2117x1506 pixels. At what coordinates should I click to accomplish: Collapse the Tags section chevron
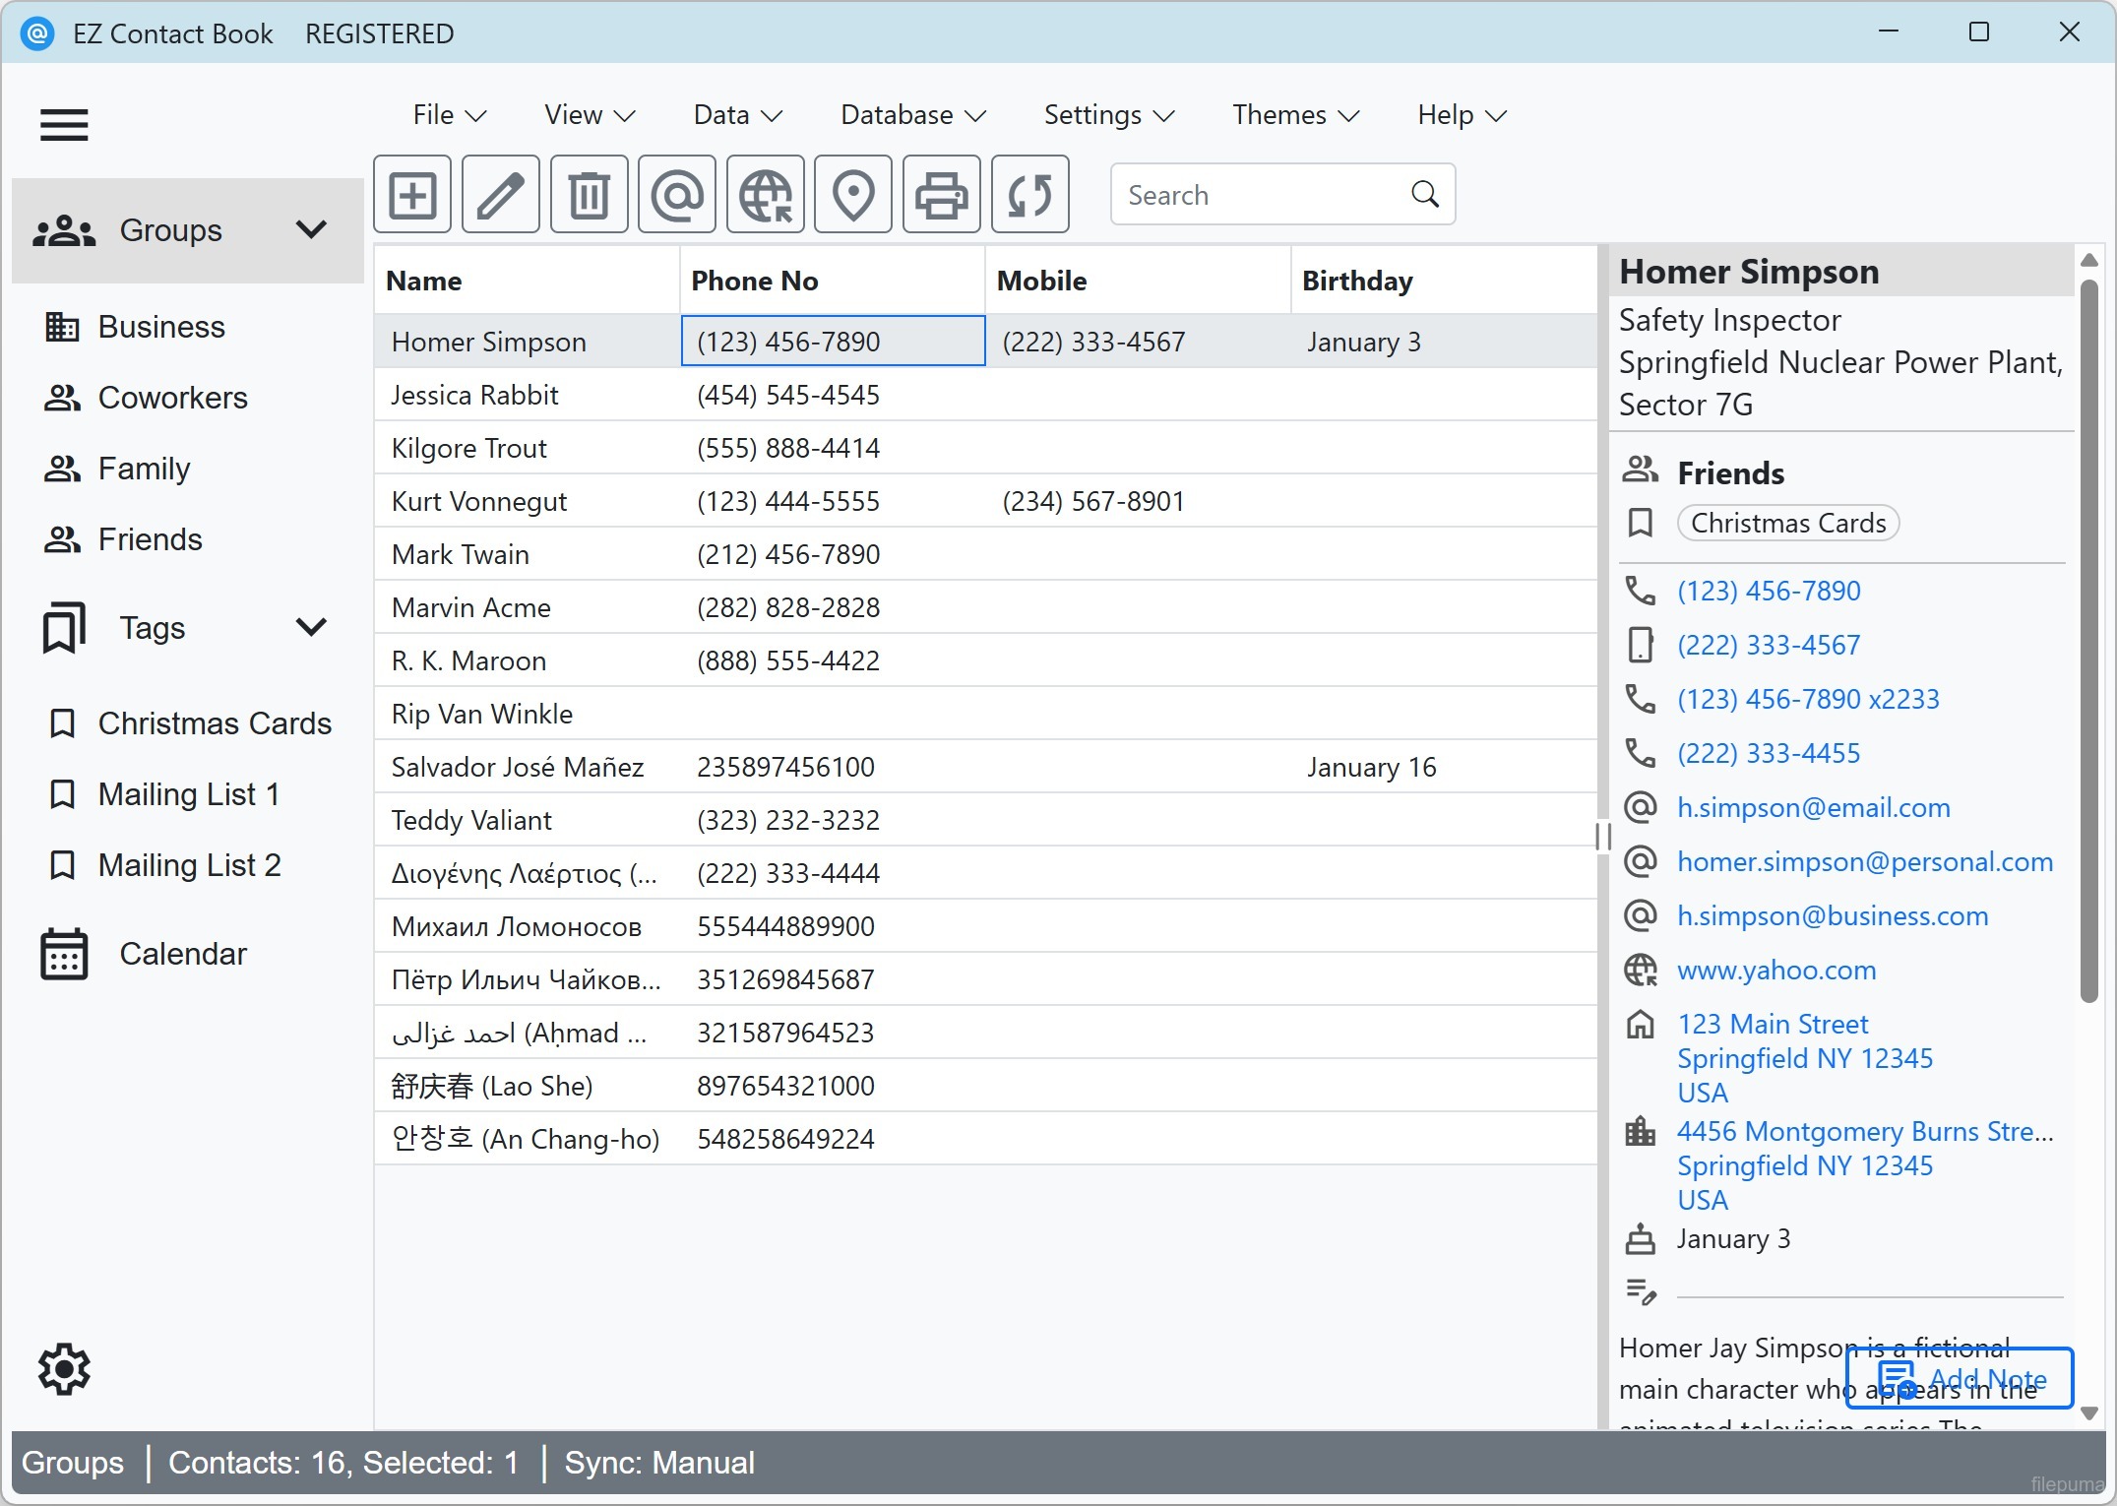point(311,627)
